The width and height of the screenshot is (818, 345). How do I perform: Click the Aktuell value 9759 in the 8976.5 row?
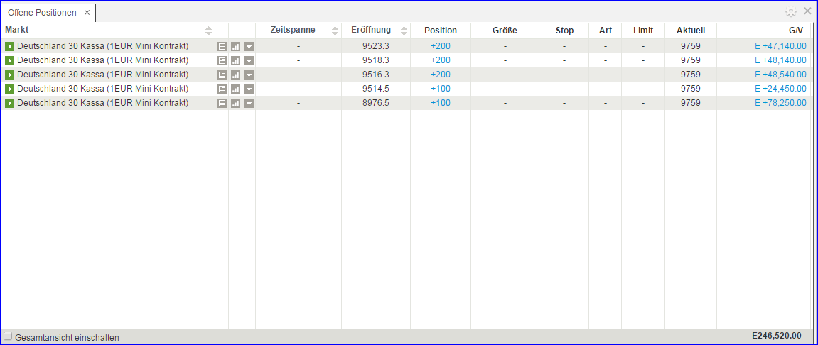point(691,103)
